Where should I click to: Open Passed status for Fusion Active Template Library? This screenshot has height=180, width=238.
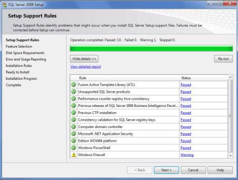tap(186, 85)
